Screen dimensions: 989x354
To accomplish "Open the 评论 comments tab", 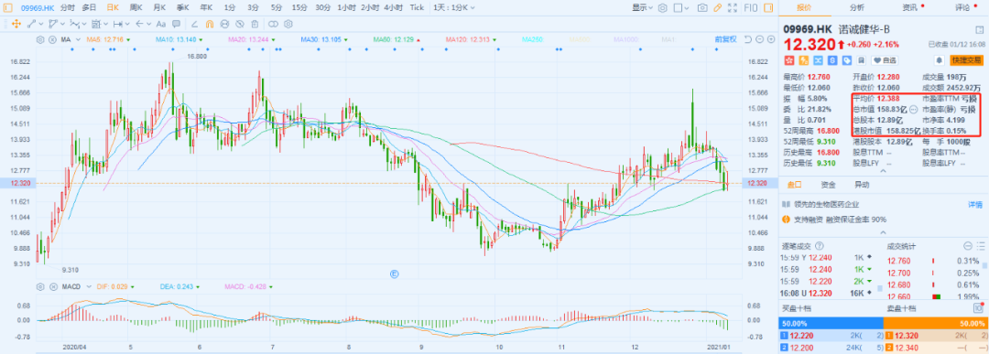I will click(962, 8).
